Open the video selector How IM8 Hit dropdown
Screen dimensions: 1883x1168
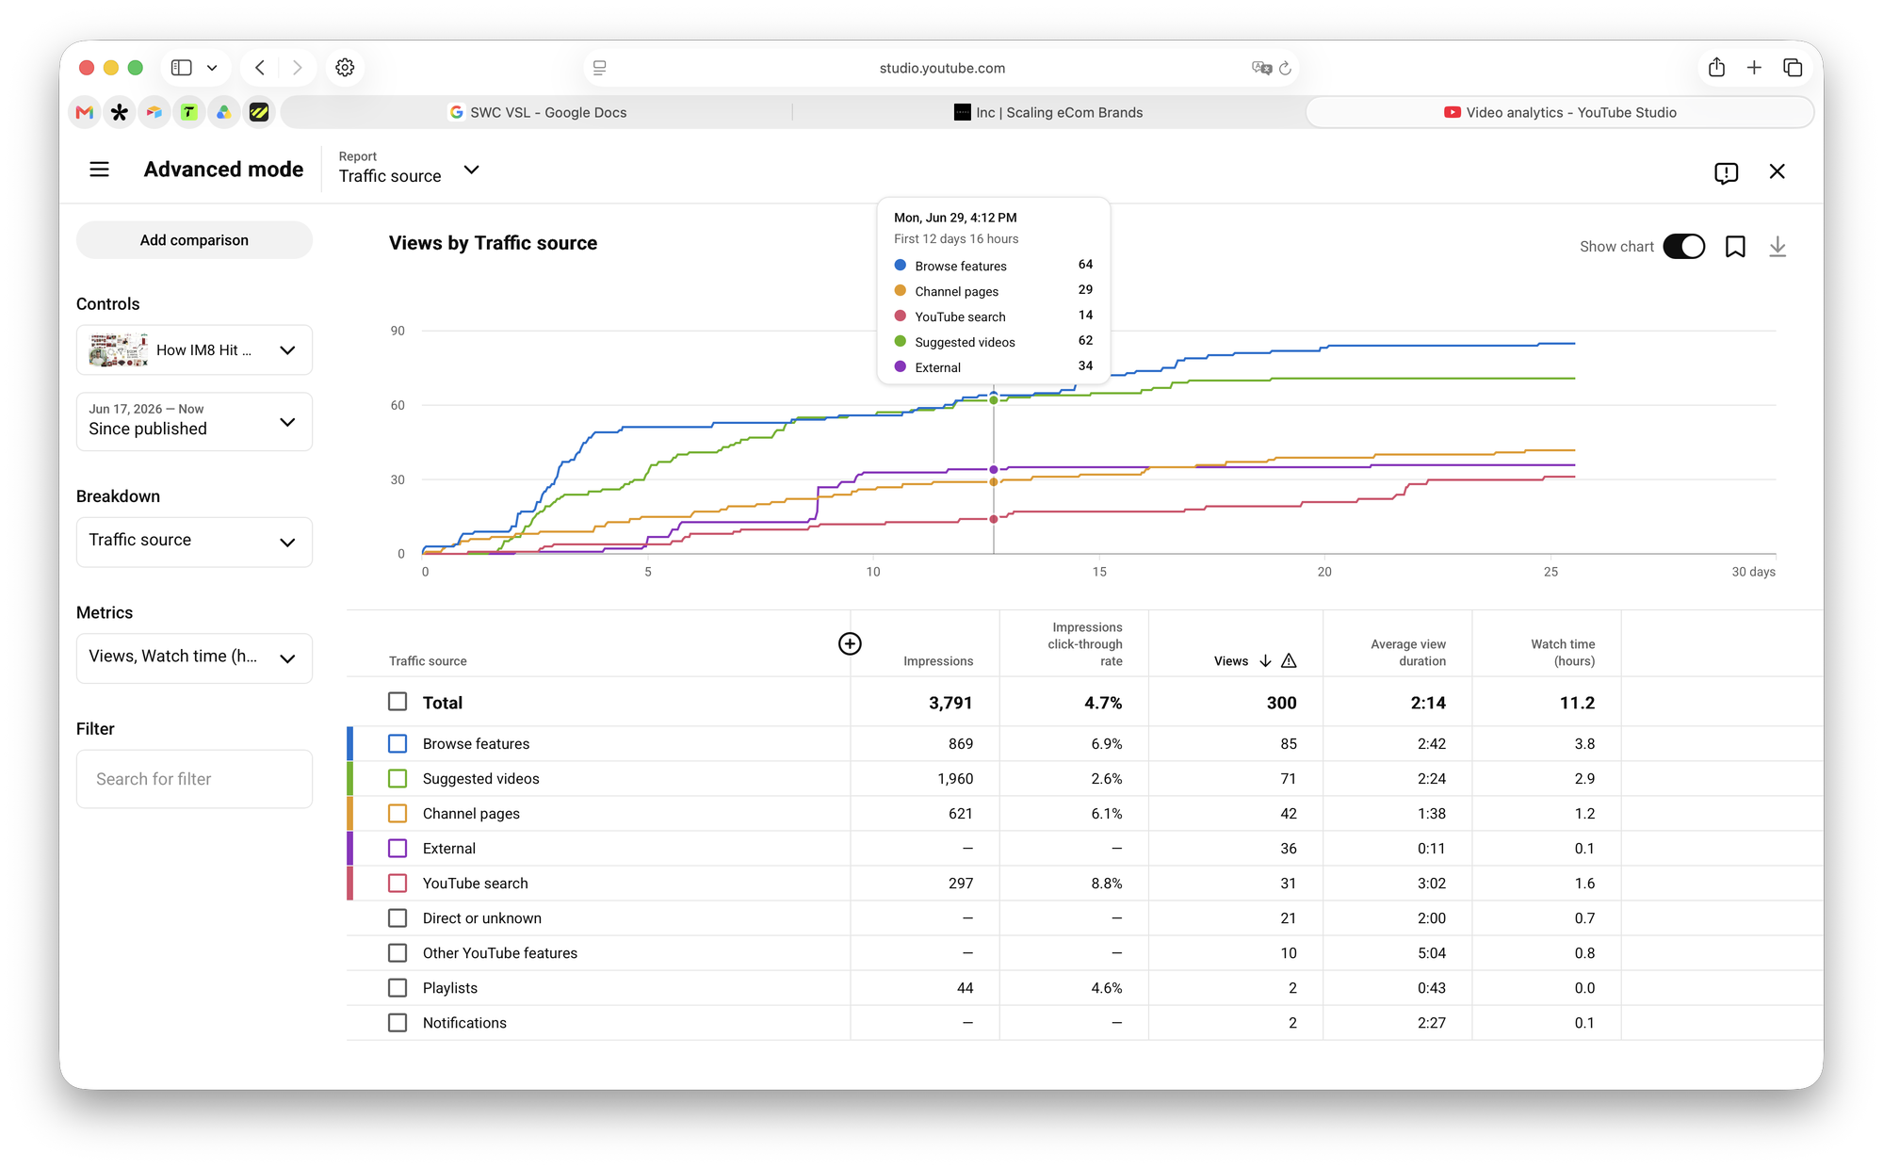coord(194,350)
